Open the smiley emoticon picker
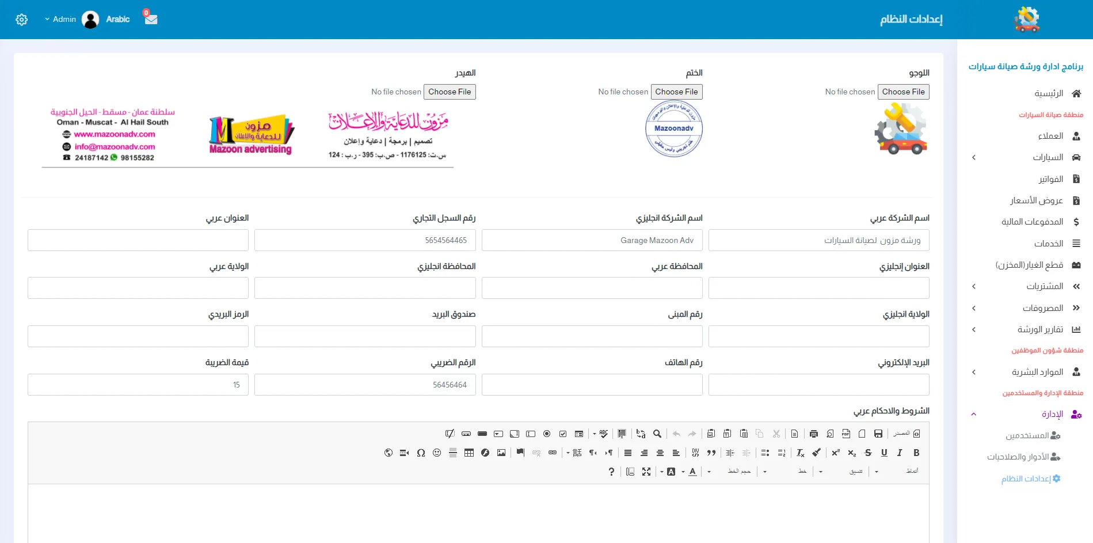1093x543 pixels. coord(437,453)
